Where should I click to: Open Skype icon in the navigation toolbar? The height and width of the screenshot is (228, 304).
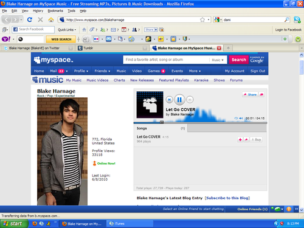(x=297, y=19)
